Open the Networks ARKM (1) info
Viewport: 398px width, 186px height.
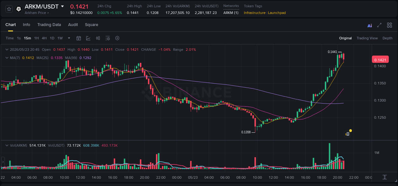click(x=231, y=13)
